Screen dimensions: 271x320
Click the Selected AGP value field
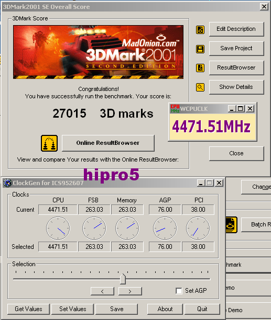[x=165, y=247]
